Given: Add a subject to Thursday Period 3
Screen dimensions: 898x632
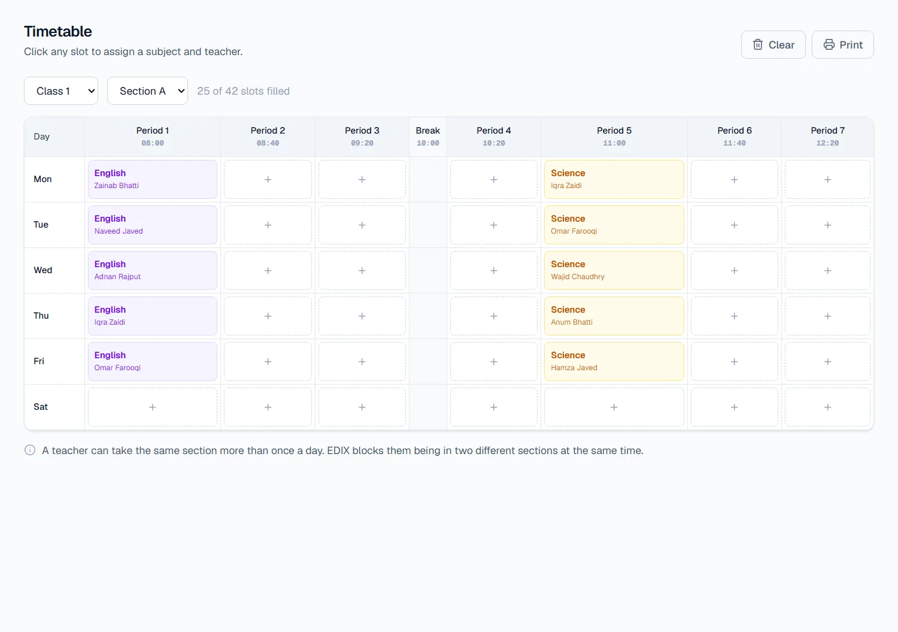Looking at the screenshot, I should tap(362, 316).
